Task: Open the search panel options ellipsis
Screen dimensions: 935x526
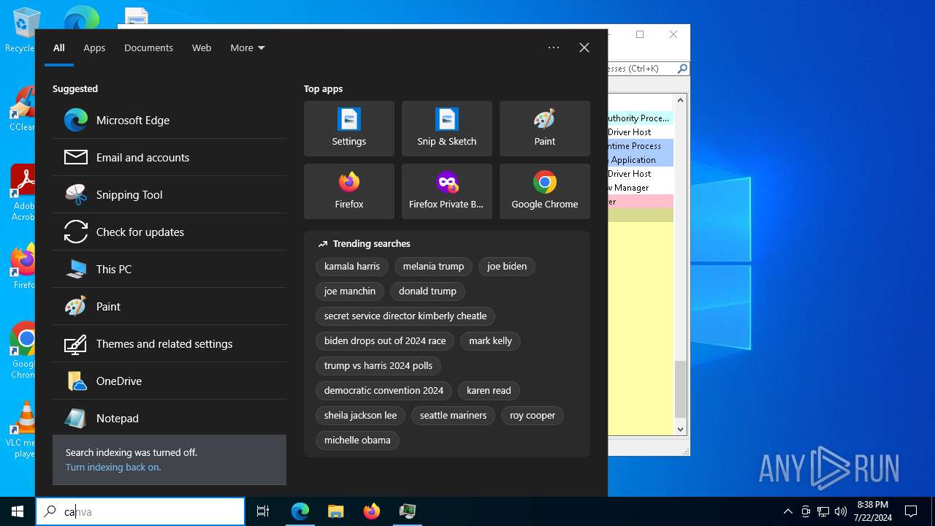Action: 554,47
